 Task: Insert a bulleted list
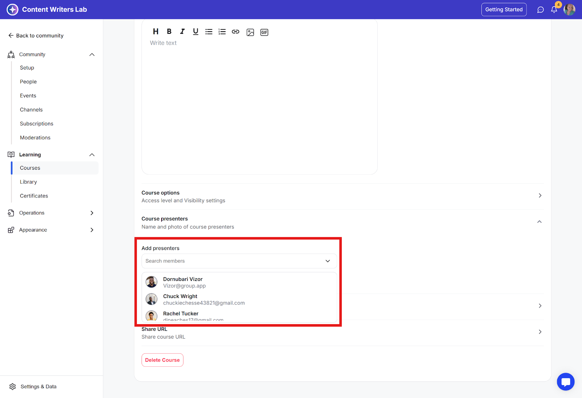click(x=209, y=32)
